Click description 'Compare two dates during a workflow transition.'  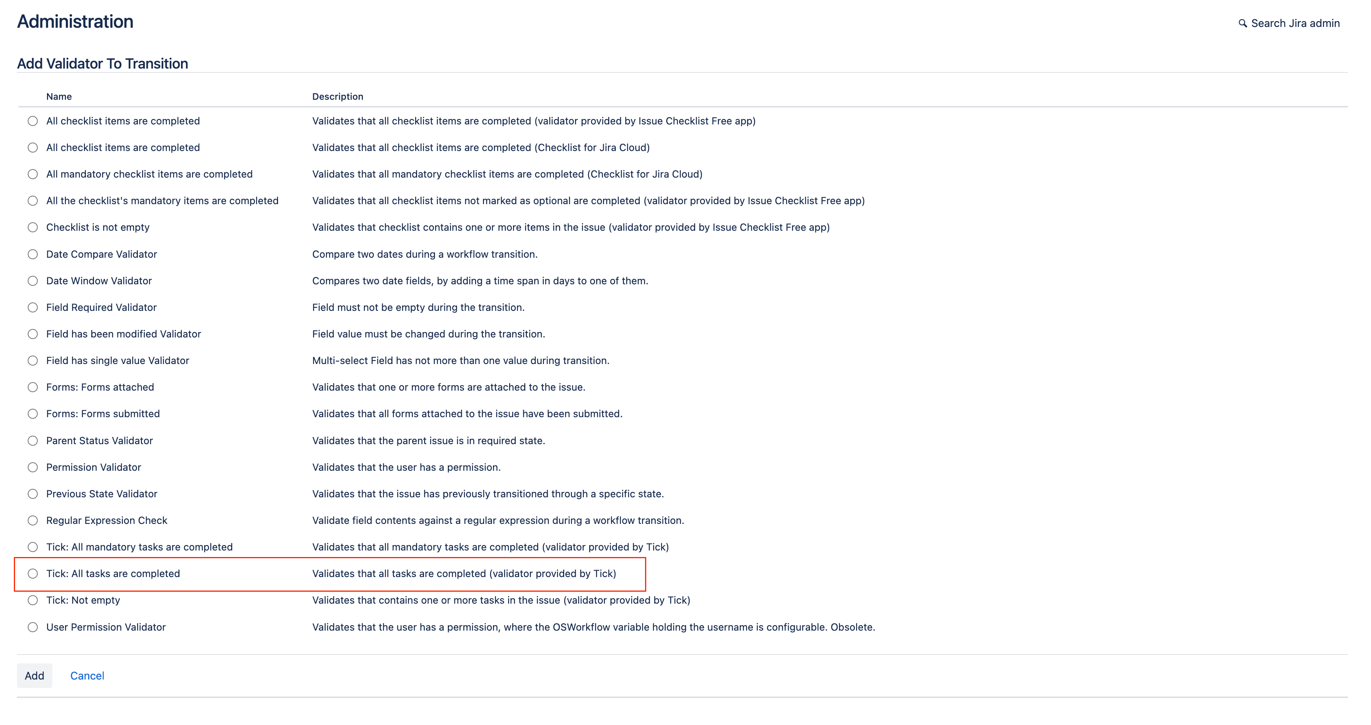pos(425,254)
